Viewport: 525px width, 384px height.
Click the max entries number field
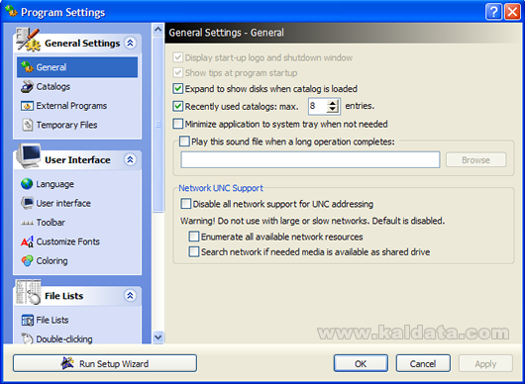[318, 106]
